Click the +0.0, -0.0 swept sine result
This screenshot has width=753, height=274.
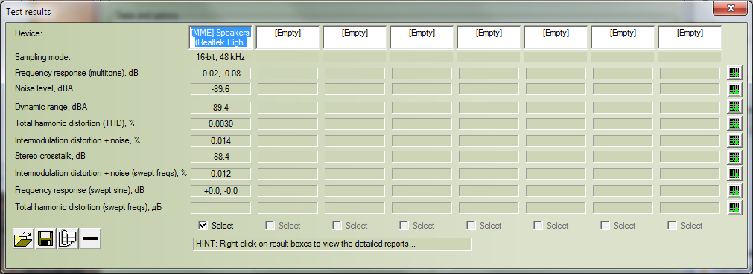pyautogui.click(x=220, y=191)
